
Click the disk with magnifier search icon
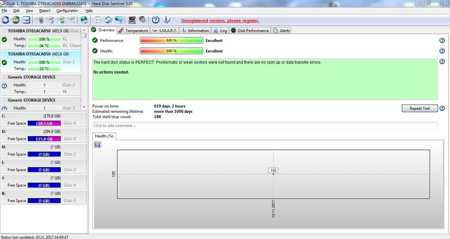coord(72,20)
